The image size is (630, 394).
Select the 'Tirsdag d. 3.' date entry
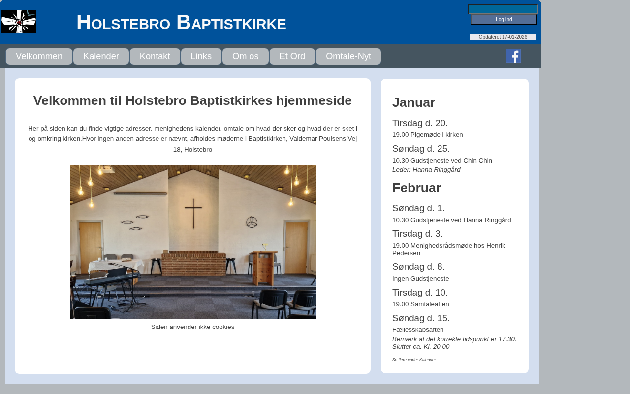[x=417, y=234]
